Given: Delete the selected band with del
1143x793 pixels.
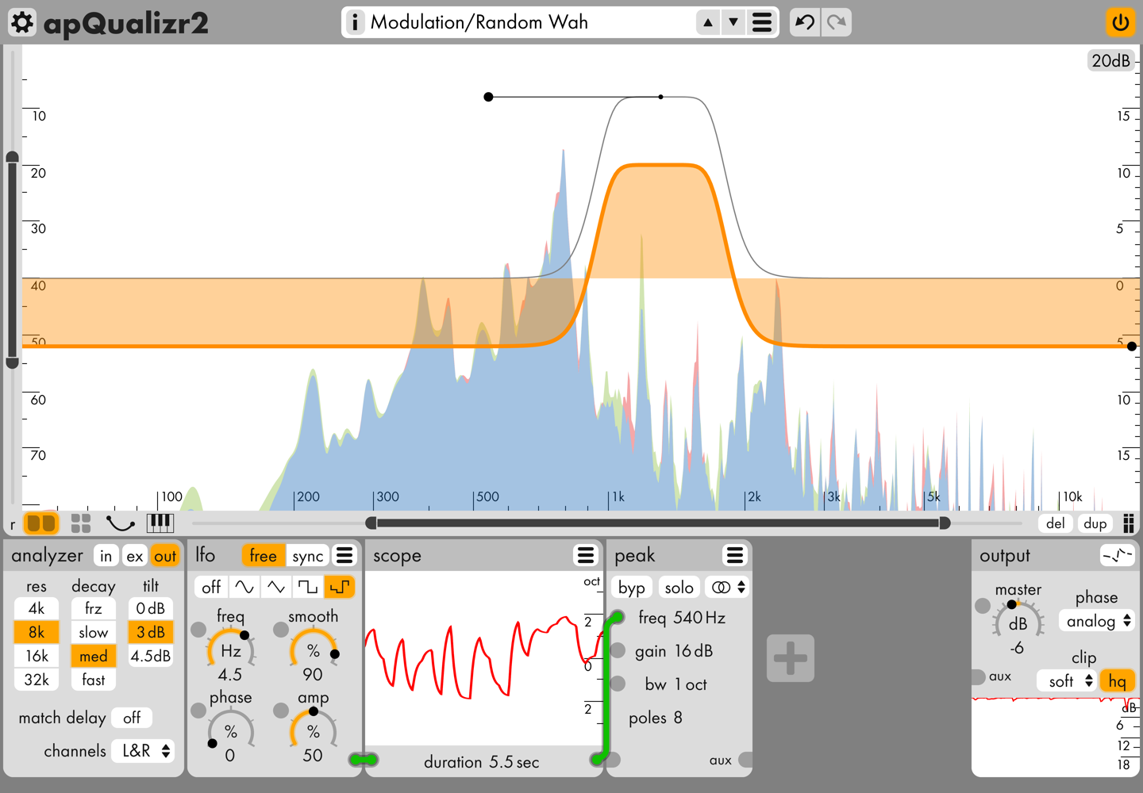Looking at the screenshot, I should (x=1056, y=523).
